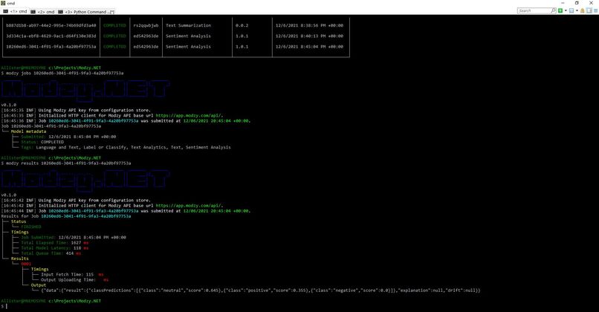The height and width of the screenshot is (312, 599).
Task: Click the 'Results for Job' line
Action: pyautogui.click(x=65, y=216)
